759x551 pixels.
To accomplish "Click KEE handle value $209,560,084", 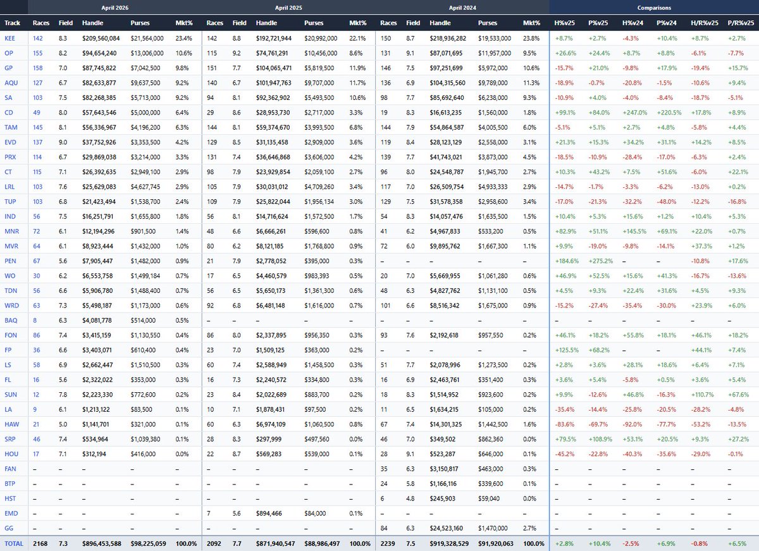I will [x=101, y=39].
